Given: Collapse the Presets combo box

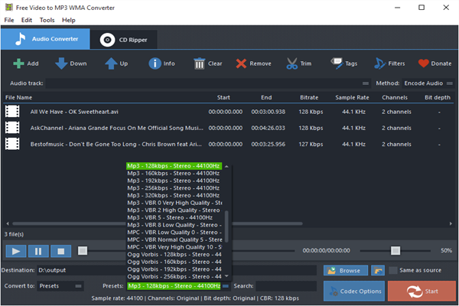Looking at the screenshot, I should pyautogui.click(x=226, y=286).
